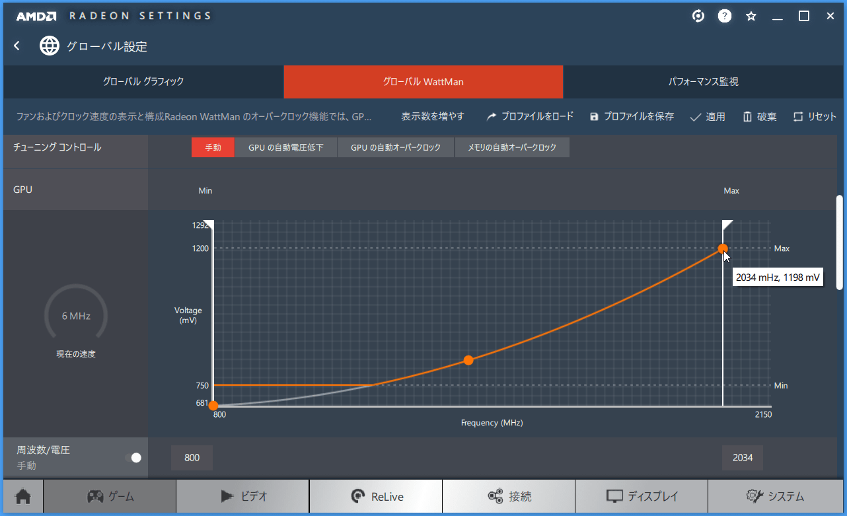847x516 pixels.
Task: Select the middle point on the voltage curve
Action: click(468, 360)
